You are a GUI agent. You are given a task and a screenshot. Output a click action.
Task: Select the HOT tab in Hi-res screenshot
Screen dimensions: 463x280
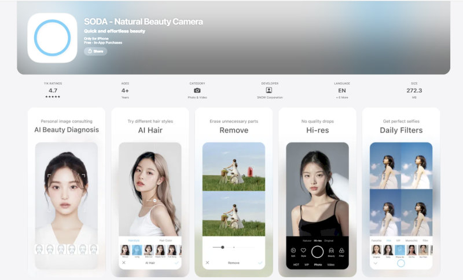point(296,264)
